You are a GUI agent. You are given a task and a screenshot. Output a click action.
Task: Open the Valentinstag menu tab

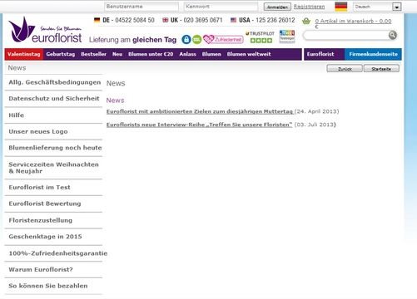coord(24,54)
